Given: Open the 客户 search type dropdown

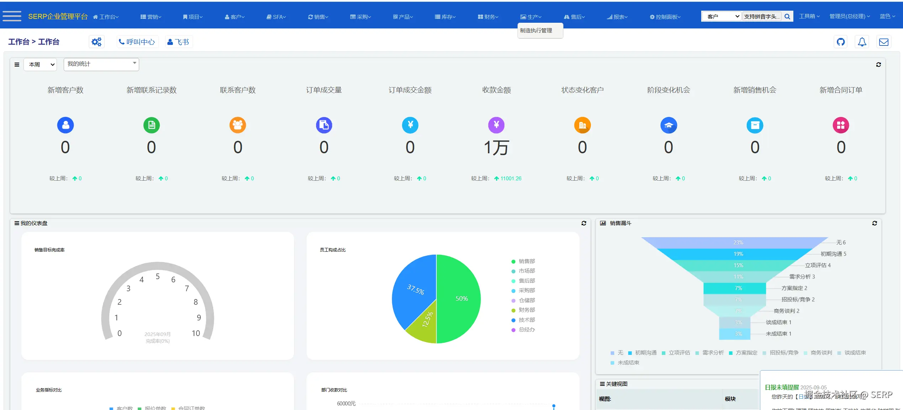Looking at the screenshot, I should (x=722, y=16).
